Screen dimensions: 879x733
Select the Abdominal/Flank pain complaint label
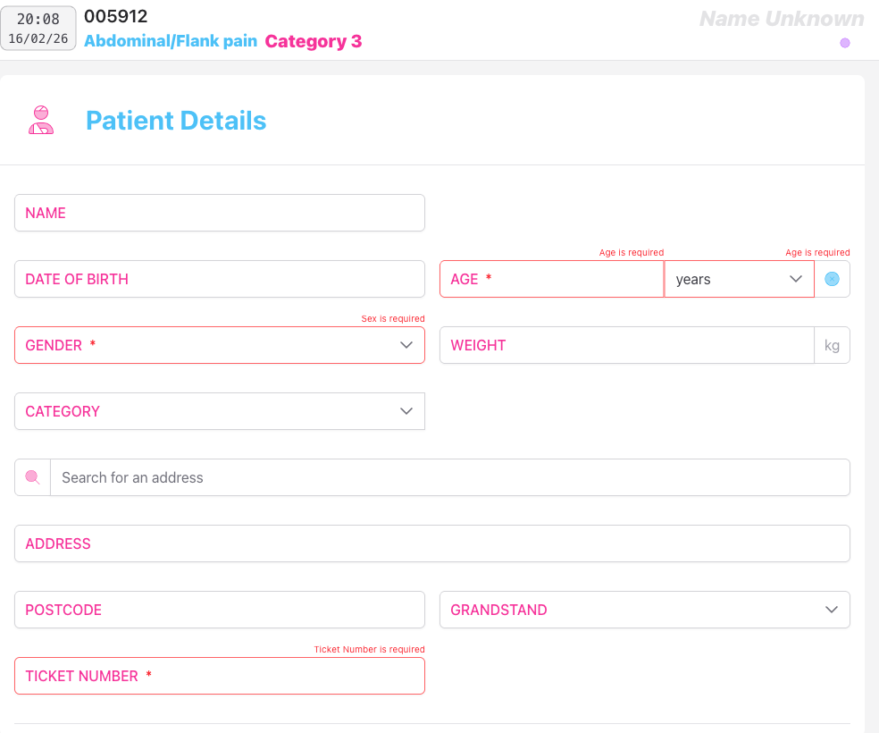(x=170, y=40)
